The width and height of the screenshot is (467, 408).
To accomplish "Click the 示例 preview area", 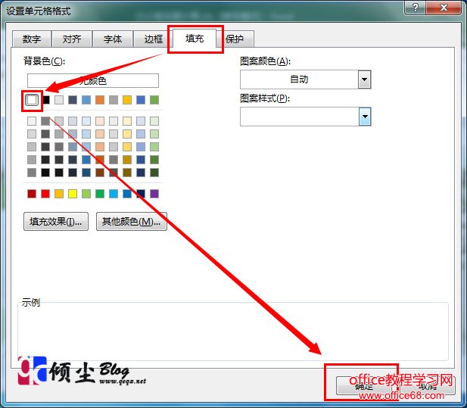I will (x=233, y=332).
